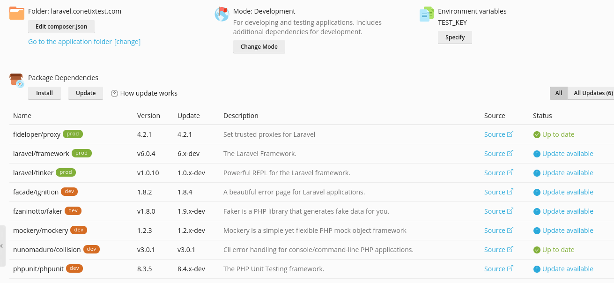Viewport: 614px width, 283px height.
Task: Click blue info icon for mockery/mockery status
Action: point(537,231)
